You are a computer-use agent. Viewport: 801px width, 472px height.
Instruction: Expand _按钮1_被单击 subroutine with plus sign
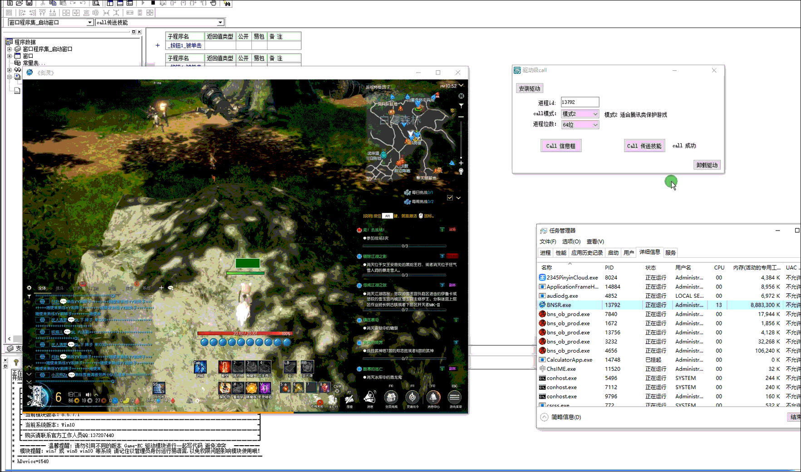click(157, 45)
